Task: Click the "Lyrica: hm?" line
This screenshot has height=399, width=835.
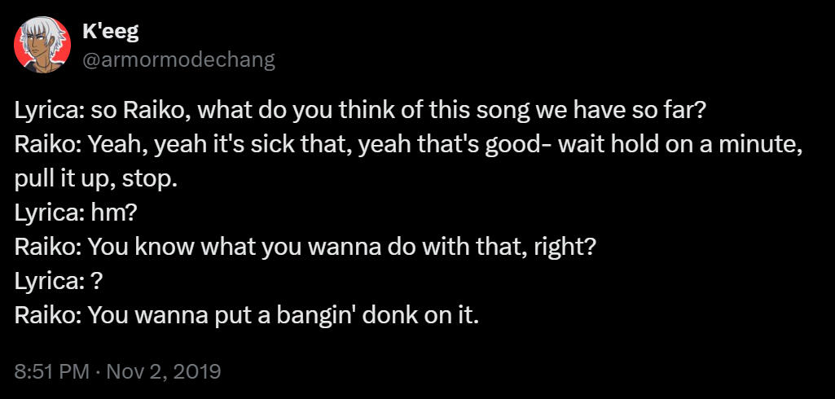Action: pos(75,213)
